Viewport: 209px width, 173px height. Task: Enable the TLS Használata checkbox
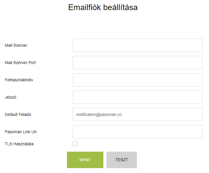pyautogui.click(x=75, y=144)
